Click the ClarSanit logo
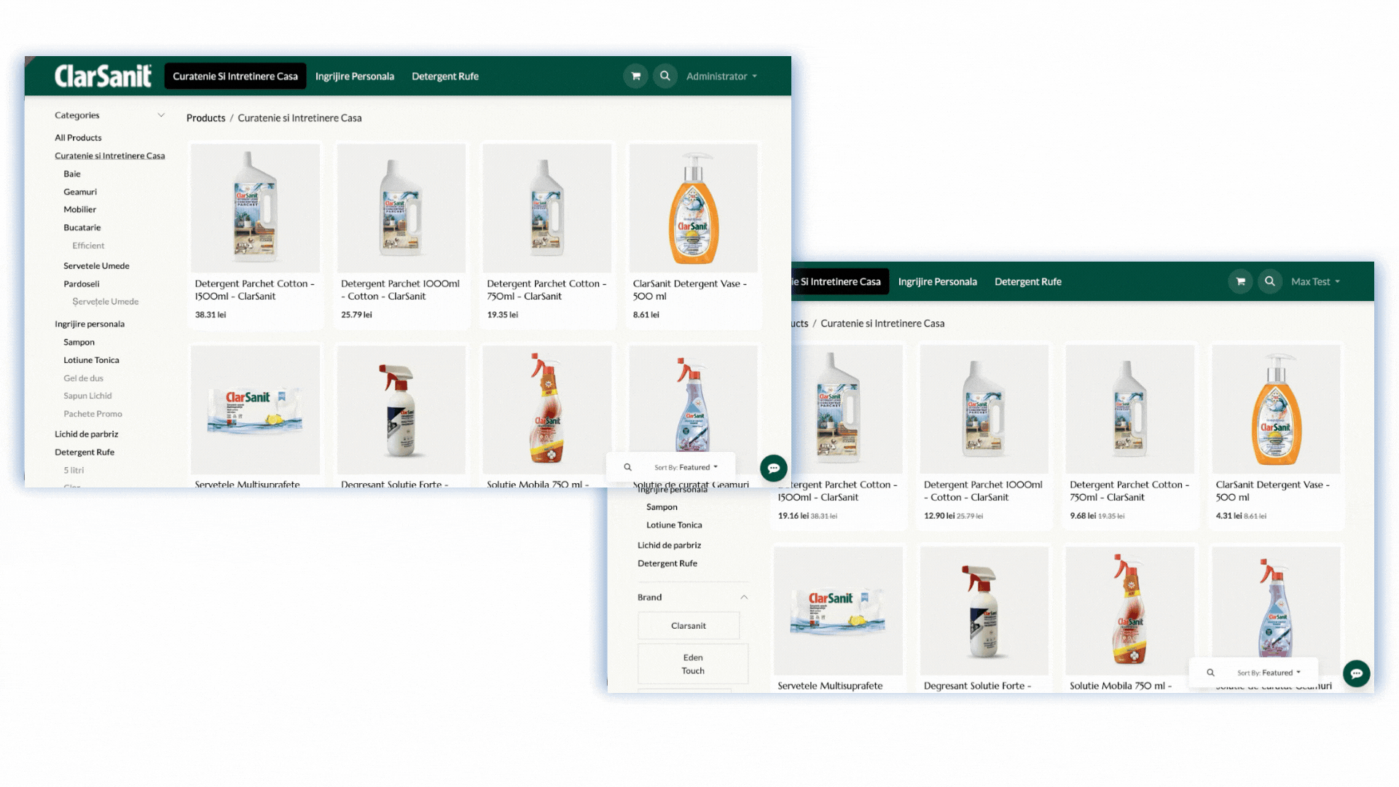The width and height of the screenshot is (1399, 787). pyautogui.click(x=103, y=76)
